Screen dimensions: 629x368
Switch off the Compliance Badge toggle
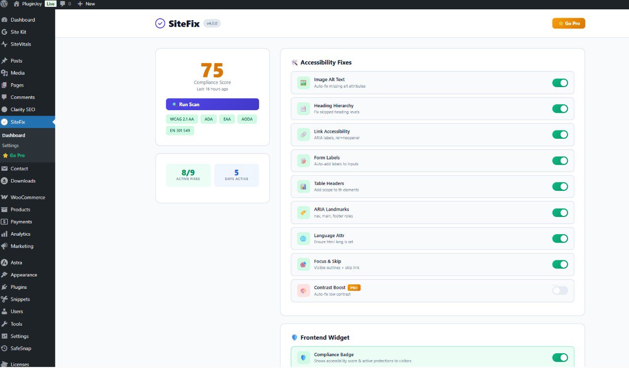[560, 358]
